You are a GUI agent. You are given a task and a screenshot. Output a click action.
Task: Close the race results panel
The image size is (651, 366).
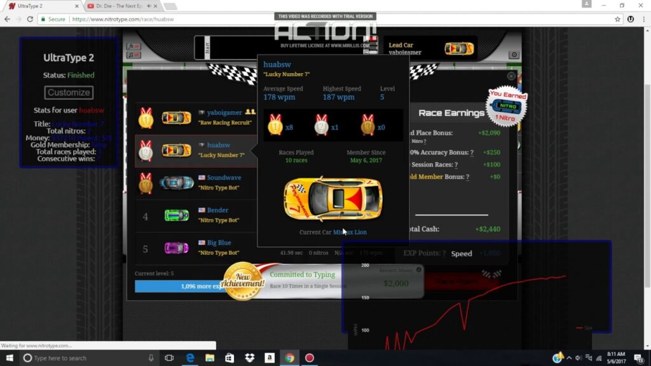(x=511, y=76)
